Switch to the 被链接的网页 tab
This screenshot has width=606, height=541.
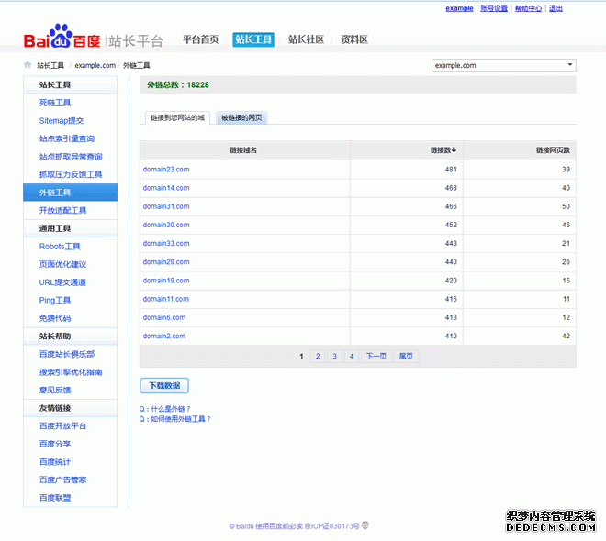pyautogui.click(x=241, y=118)
